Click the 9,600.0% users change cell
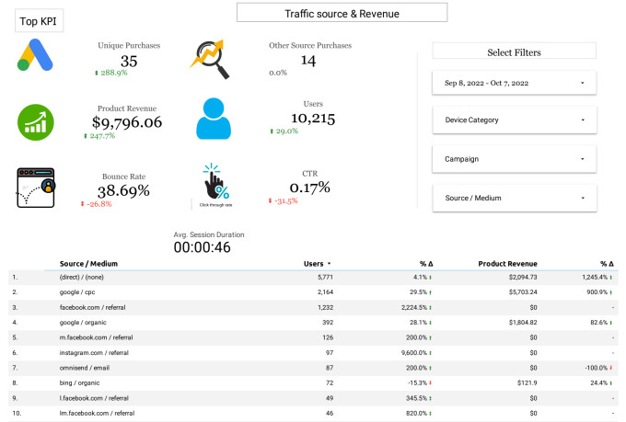The width and height of the screenshot is (626, 422). pyautogui.click(x=416, y=353)
